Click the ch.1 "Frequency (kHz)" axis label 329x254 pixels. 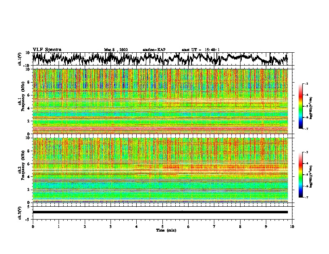[x=23, y=96]
